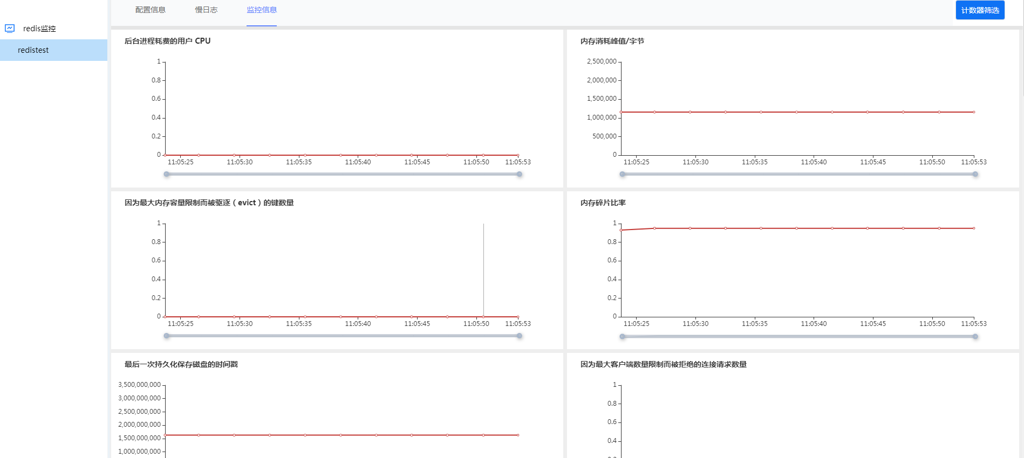Click right zoom handle of 内存消耗峰值 chart

975,174
